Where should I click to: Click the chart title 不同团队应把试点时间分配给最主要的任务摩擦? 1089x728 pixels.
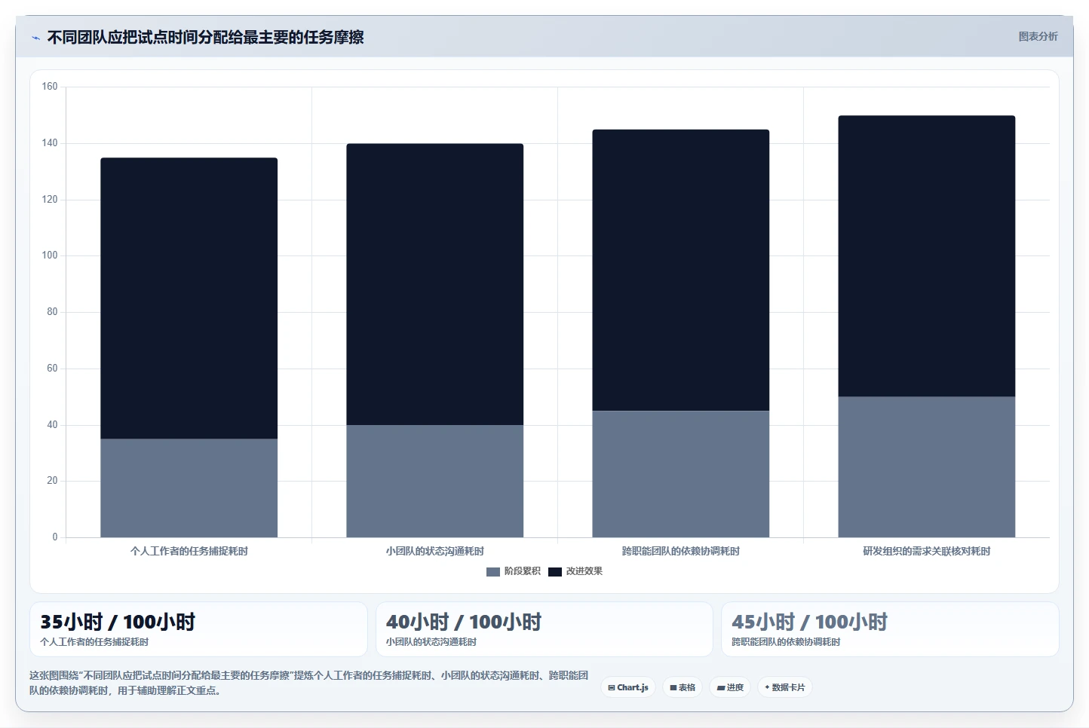point(205,37)
